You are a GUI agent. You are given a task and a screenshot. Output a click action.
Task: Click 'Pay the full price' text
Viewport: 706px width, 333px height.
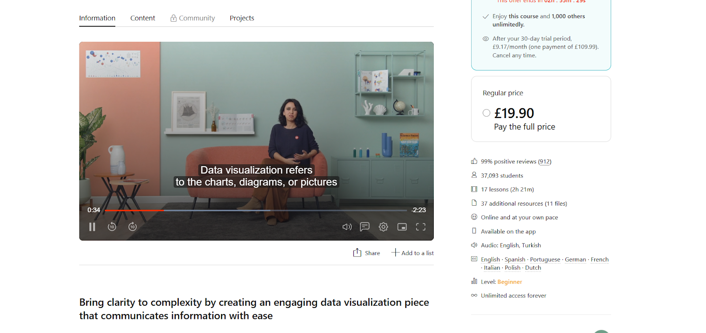525,127
